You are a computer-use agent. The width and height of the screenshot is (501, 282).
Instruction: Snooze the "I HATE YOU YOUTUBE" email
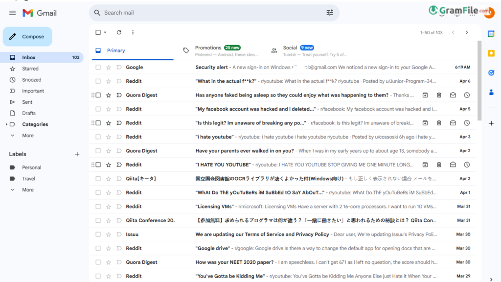coord(467,164)
